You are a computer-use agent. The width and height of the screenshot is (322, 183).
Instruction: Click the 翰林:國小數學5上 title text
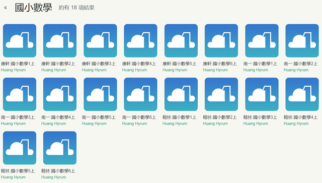click(x=18, y=171)
